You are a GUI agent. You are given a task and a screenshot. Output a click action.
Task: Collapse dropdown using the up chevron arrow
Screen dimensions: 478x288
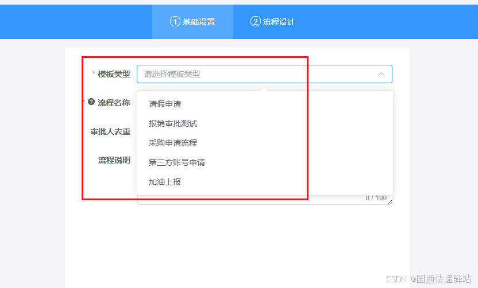click(381, 74)
